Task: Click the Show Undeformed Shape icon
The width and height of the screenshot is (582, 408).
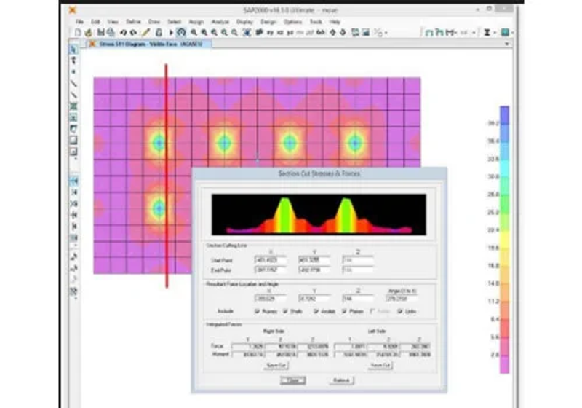Action: pos(428,33)
